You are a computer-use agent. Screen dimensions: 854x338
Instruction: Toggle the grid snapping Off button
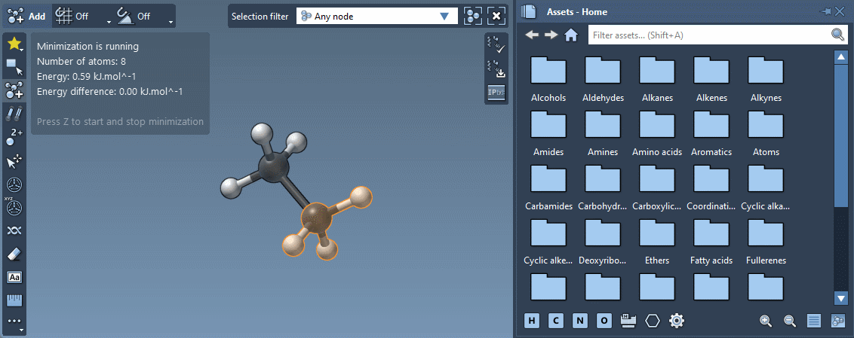(x=75, y=16)
